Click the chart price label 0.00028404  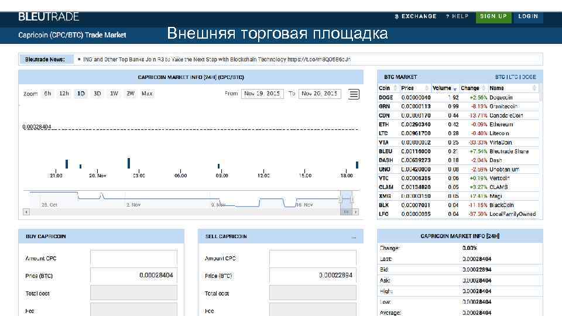point(36,127)
